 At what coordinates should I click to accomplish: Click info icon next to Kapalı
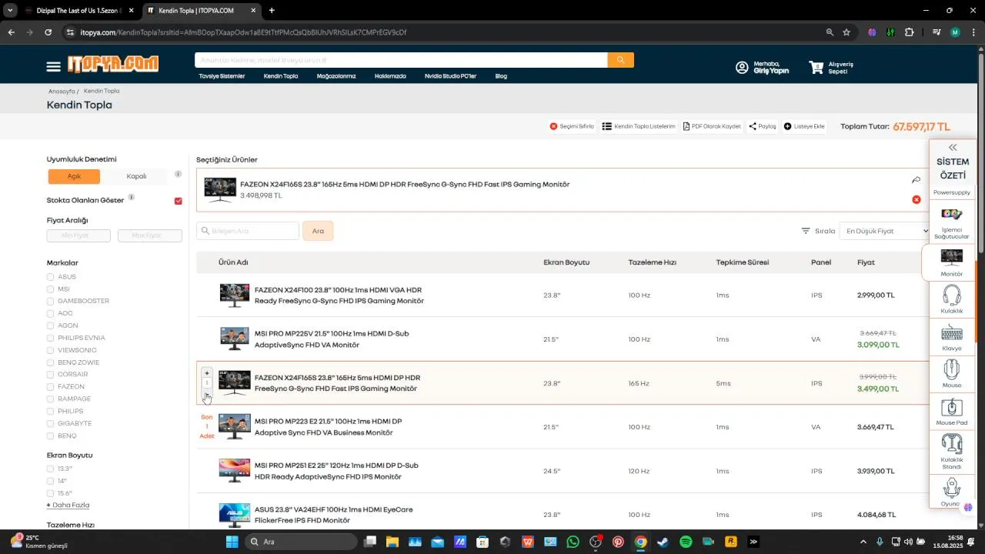point(178,174)
